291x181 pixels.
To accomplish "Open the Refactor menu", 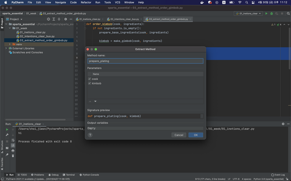I will coord(86,2).
